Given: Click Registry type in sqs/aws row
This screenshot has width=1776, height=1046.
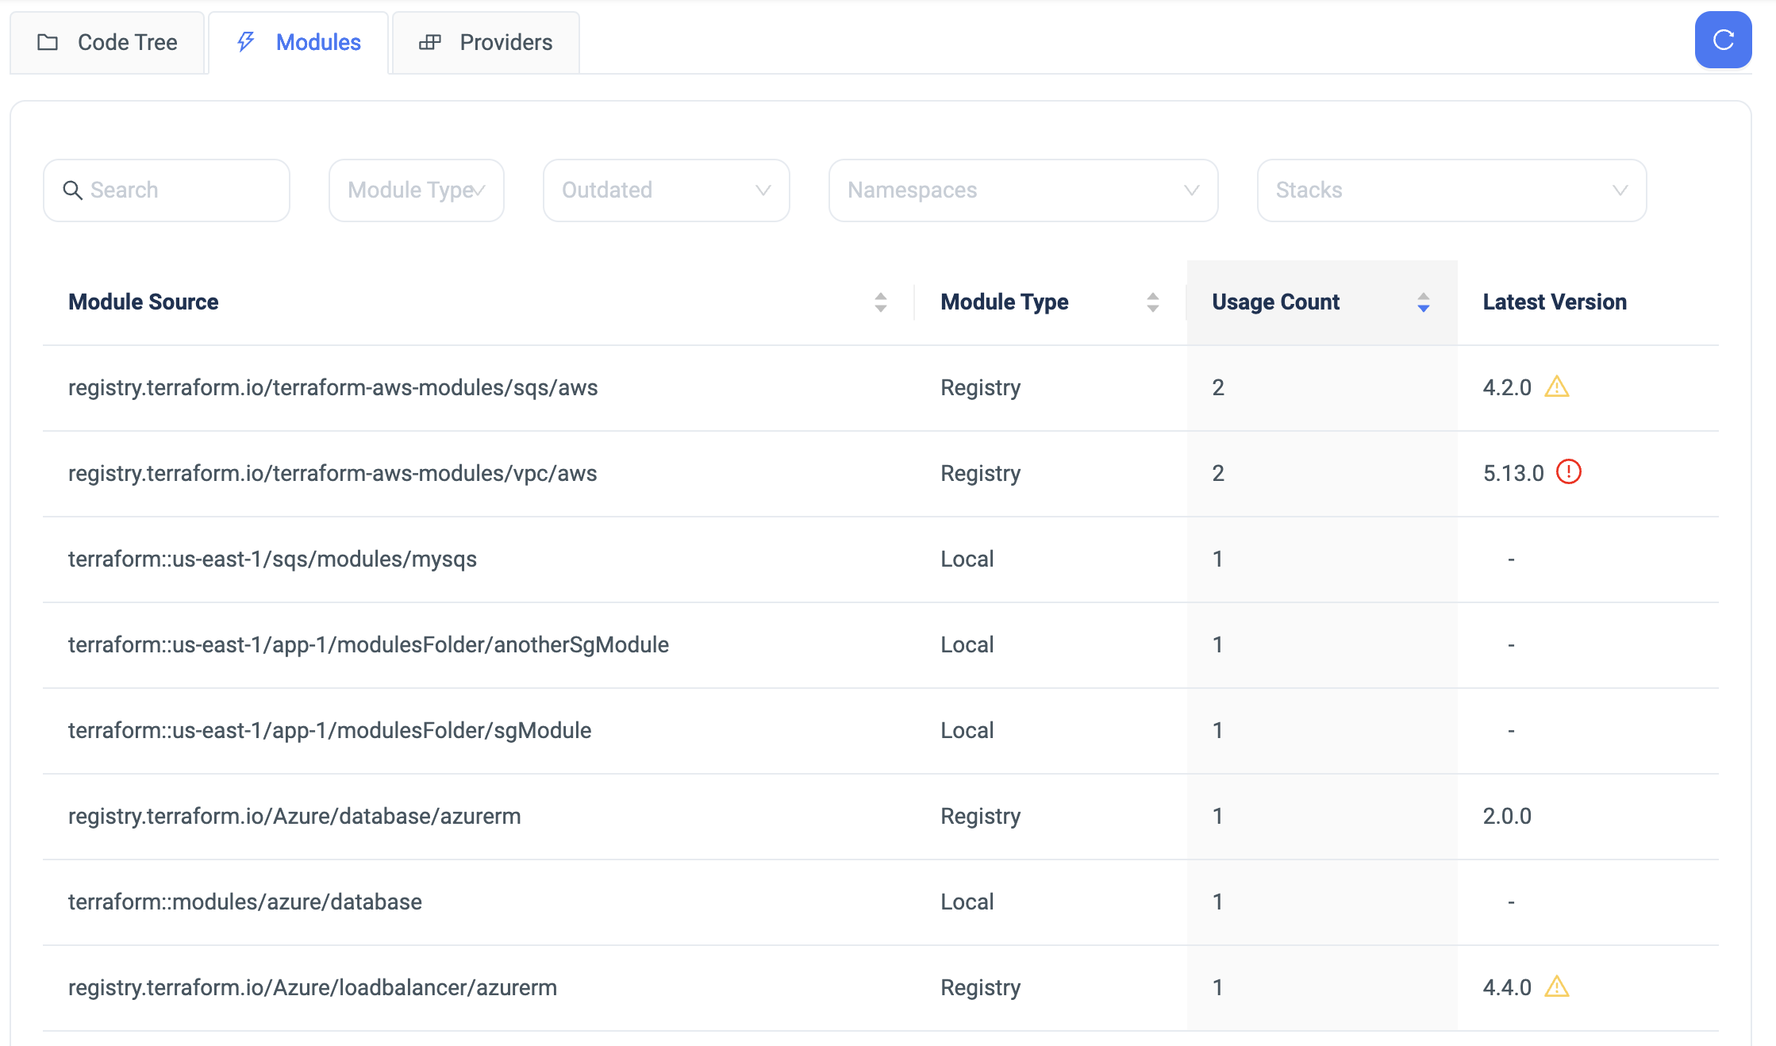Looking at the screenshot, I should pyautogui.click(x=981, y=388).
